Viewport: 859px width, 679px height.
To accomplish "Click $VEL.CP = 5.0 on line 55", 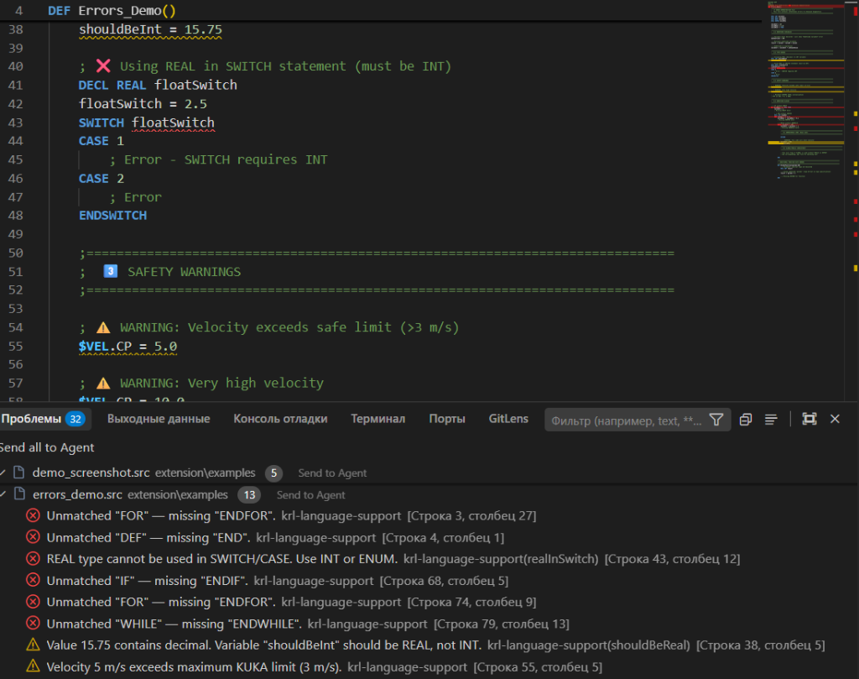I will coord(128,347).
